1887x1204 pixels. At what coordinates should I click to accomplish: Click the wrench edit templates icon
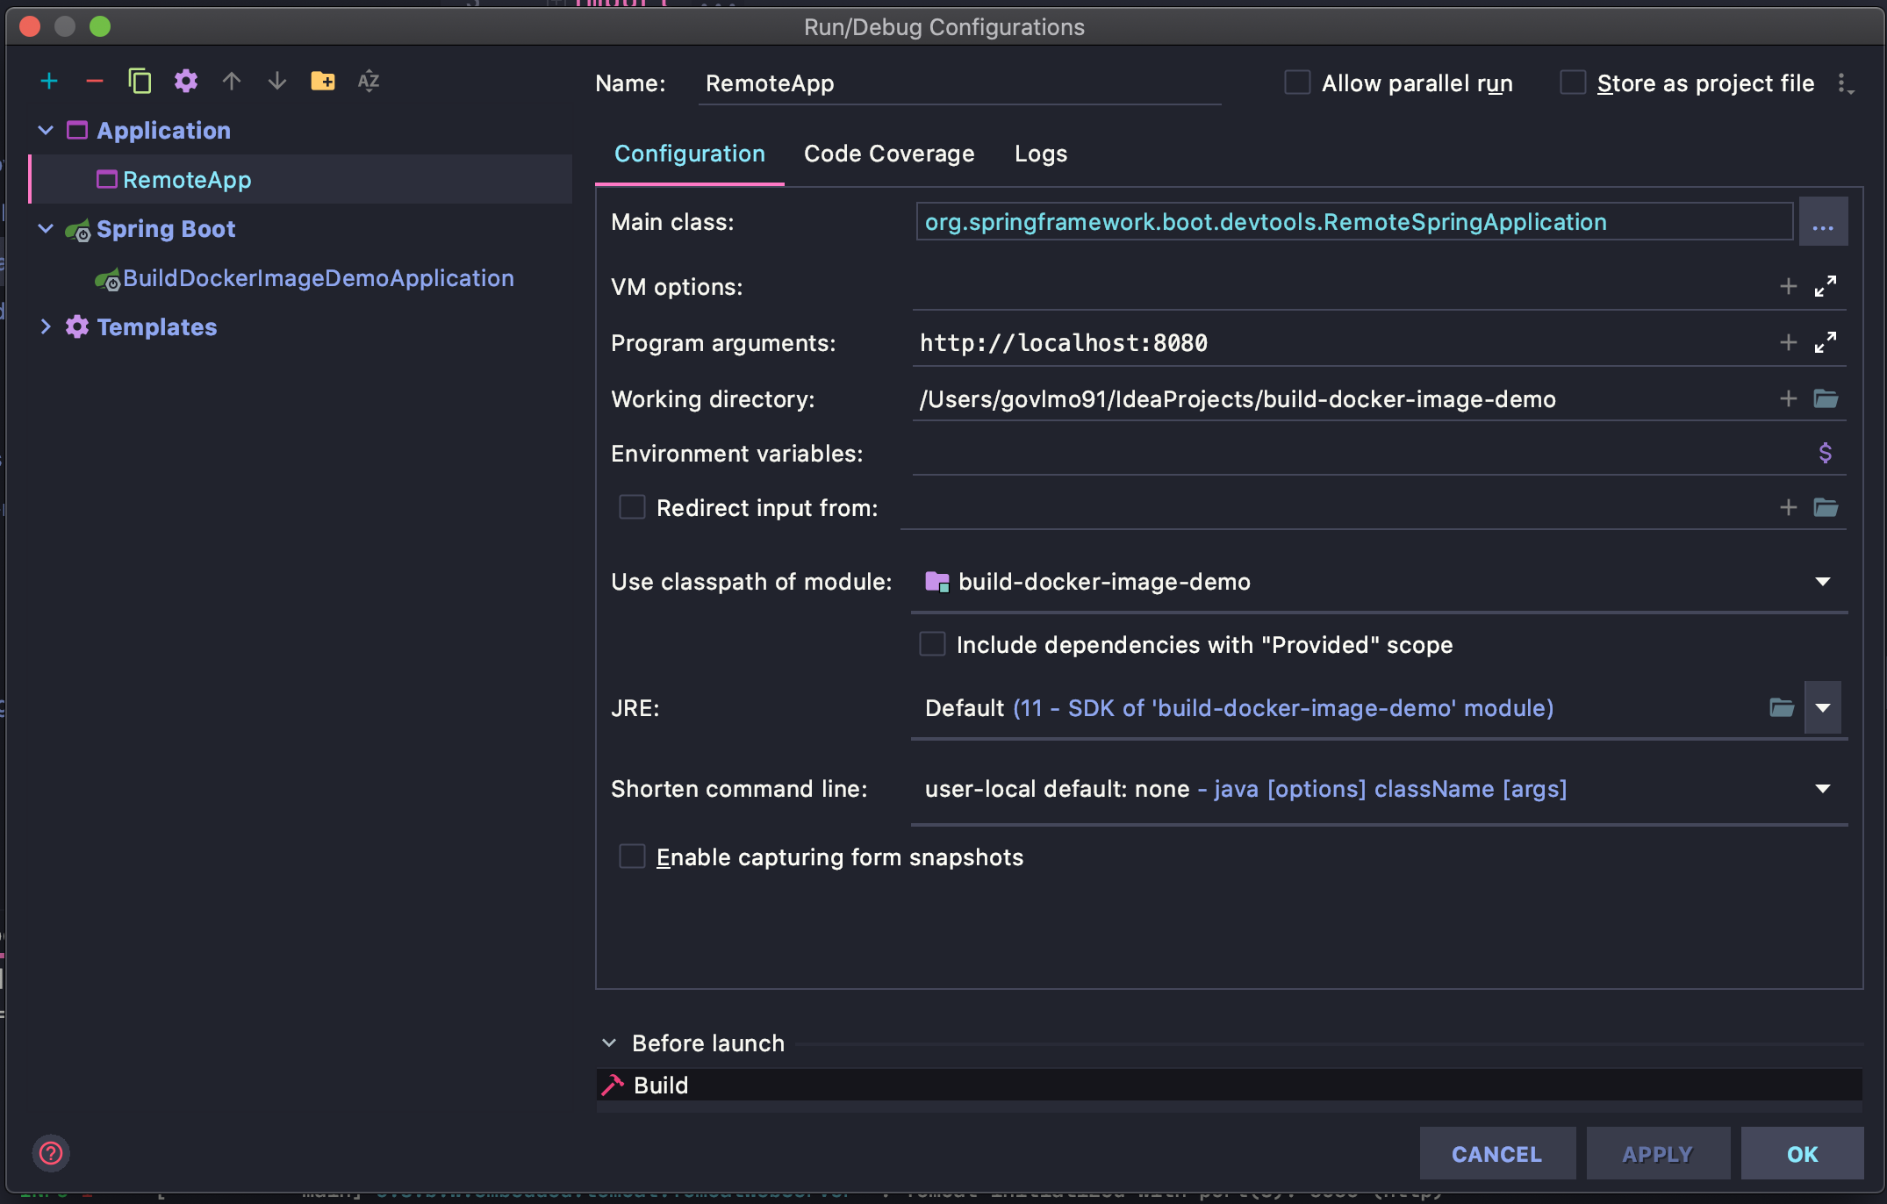(x=185, y=82)
